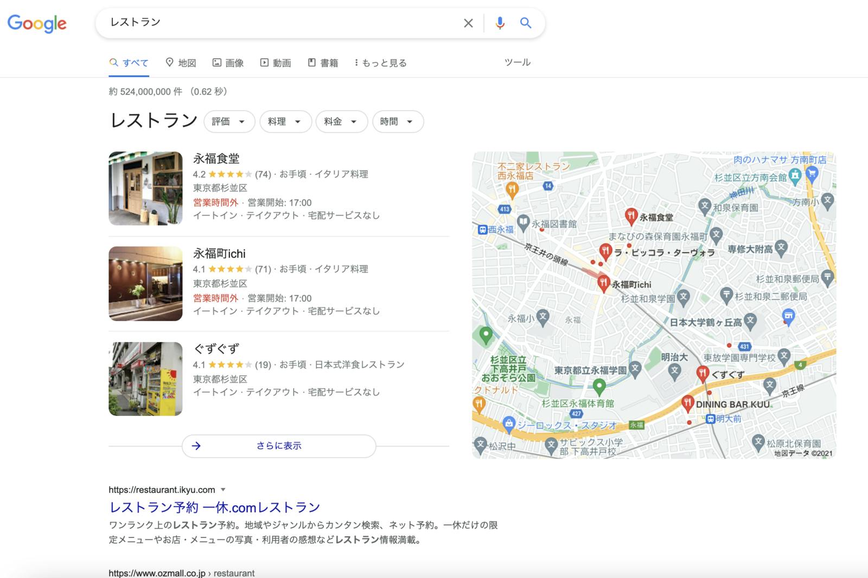Open ツール options

pyautogui.click(x=518, y=62)
